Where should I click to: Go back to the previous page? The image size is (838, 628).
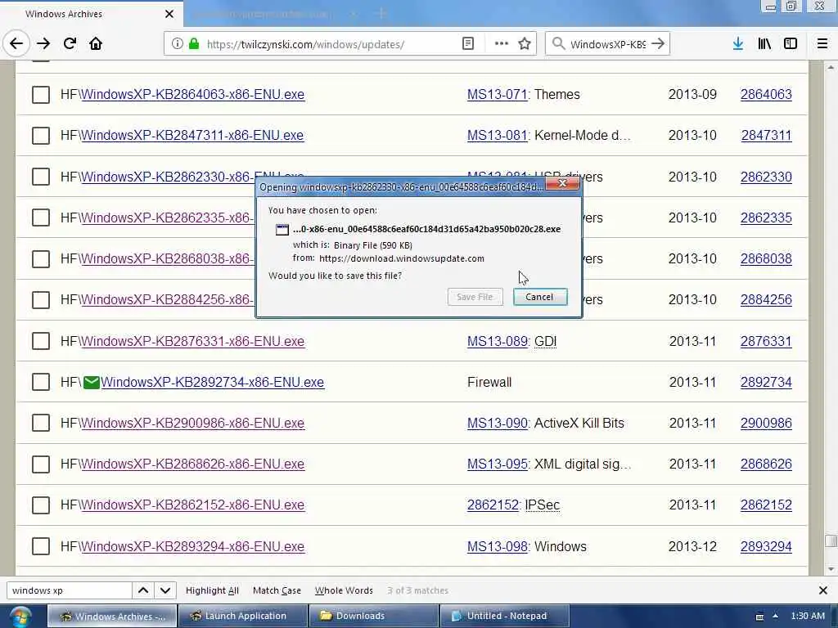pyautogui.click(x=16, y=44)
